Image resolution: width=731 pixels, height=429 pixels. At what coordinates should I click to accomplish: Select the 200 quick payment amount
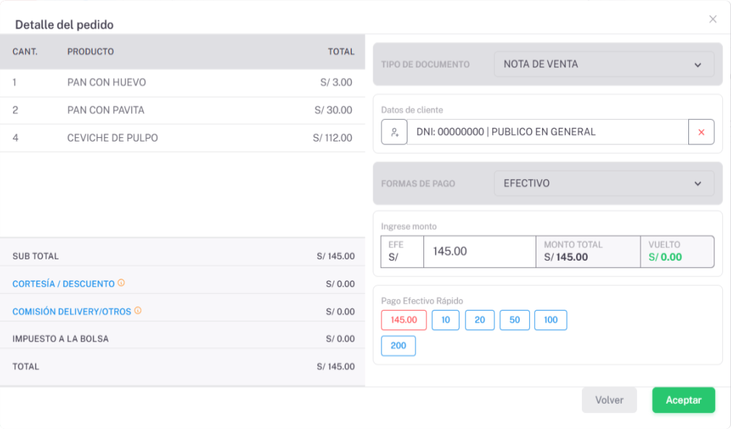(399, 346)
